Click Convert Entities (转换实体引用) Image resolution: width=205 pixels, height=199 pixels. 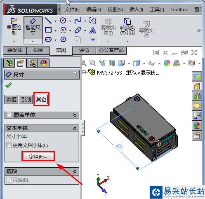point(127,27)
